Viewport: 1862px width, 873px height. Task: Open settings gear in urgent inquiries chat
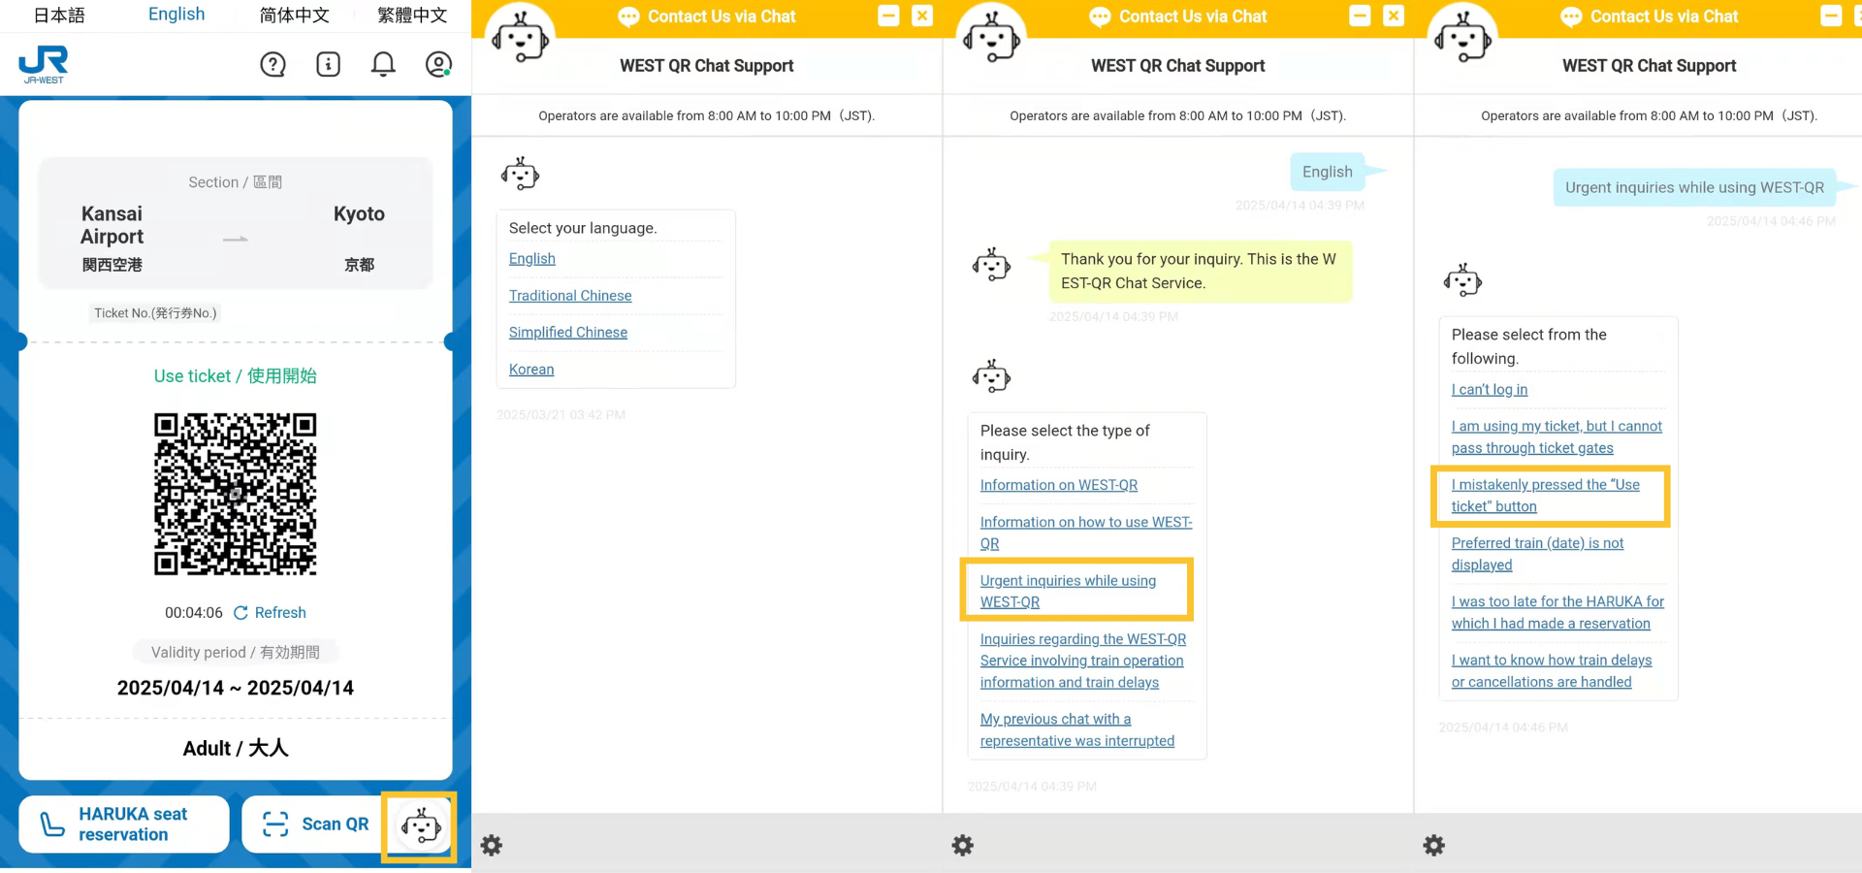tap(1434, 845)
